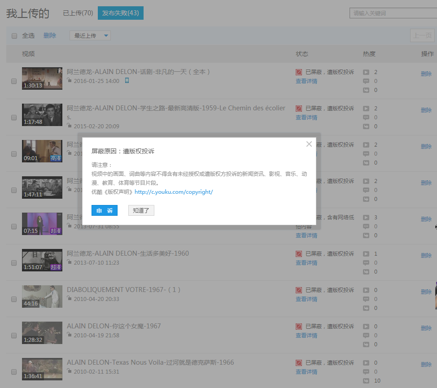Click play count icon of 学生之路 row

[x=366, y=109]
